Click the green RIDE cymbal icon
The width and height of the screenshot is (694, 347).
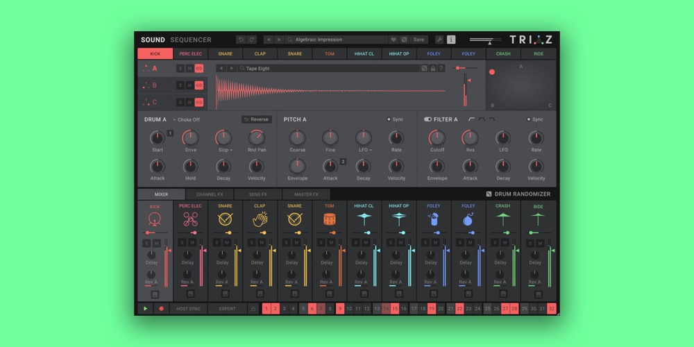(x=538, y=219)
